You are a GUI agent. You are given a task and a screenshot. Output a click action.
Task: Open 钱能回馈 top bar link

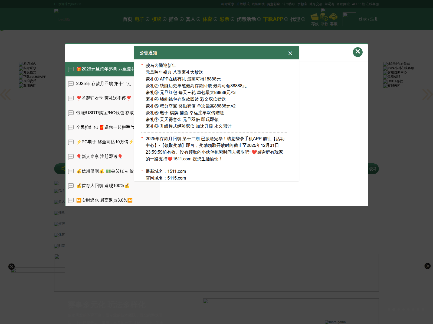coord(258,4)
